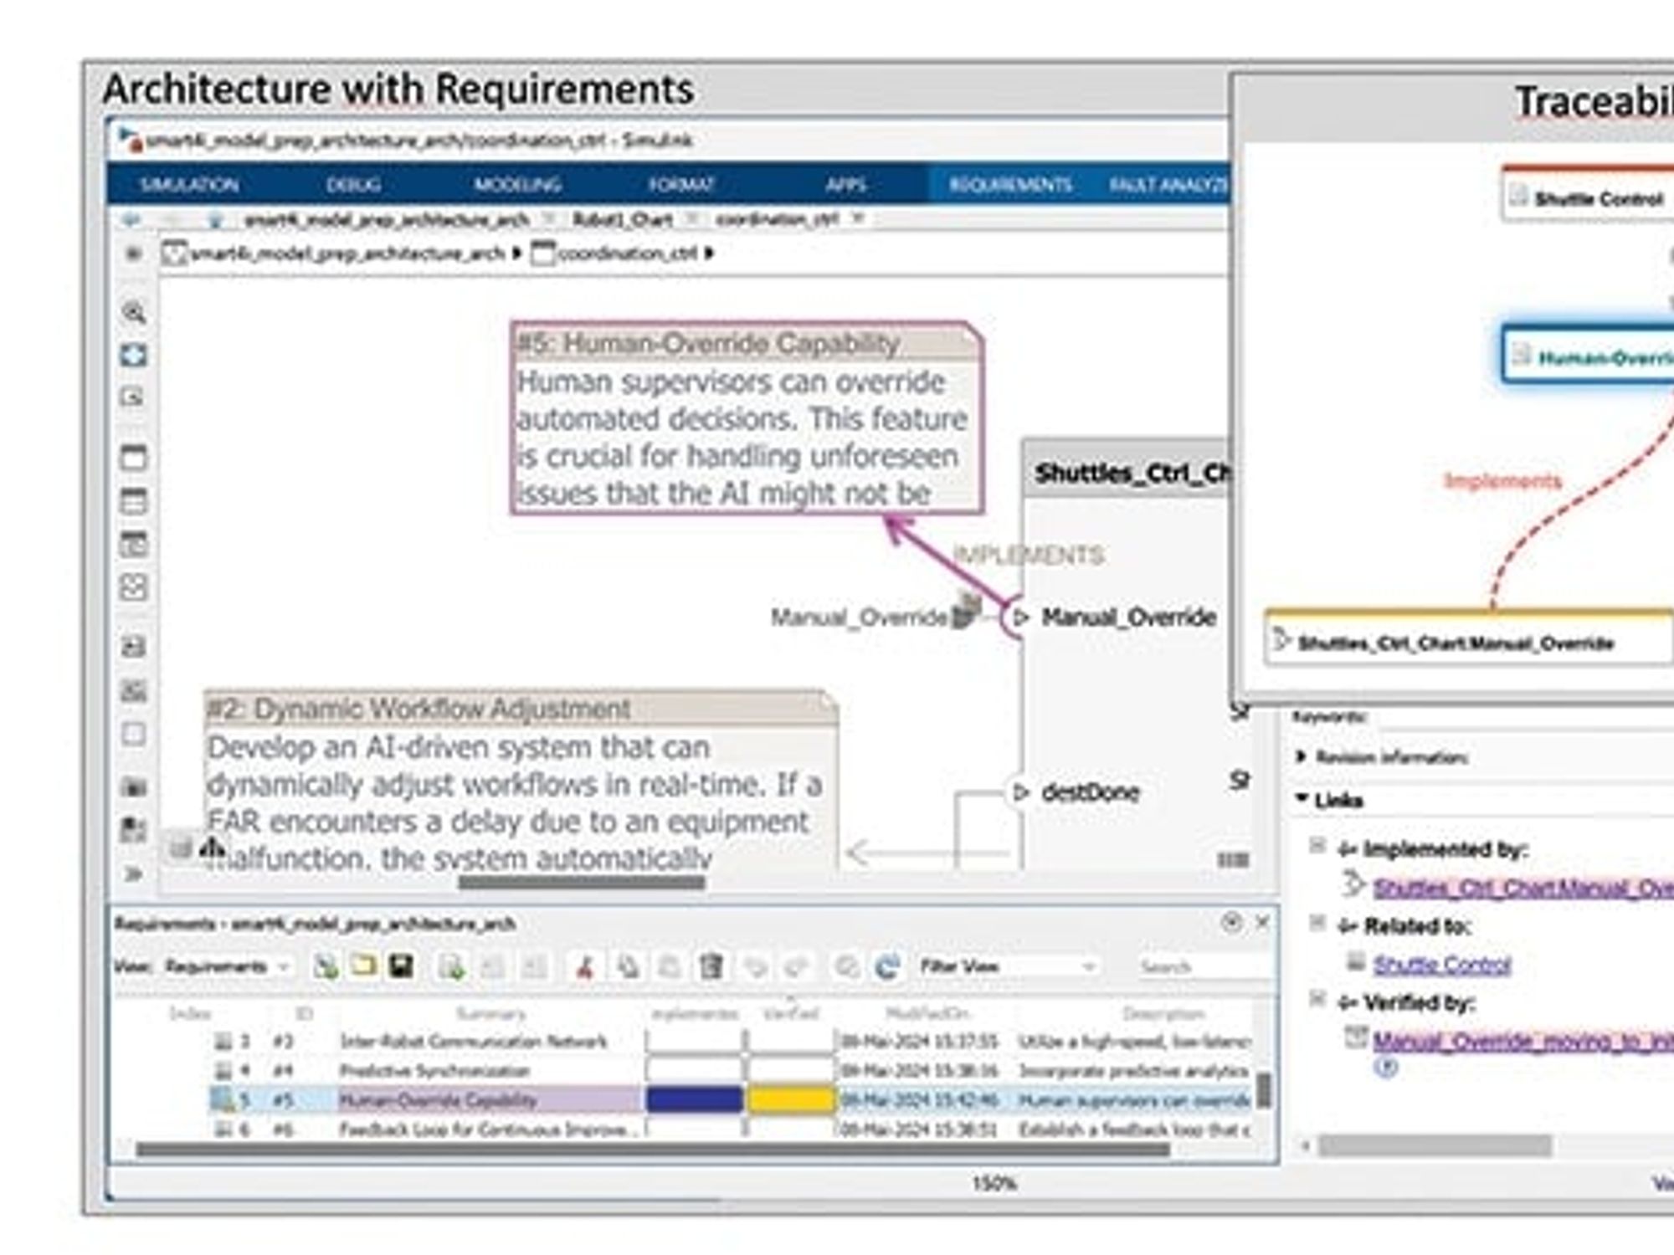Close the coordination_ctrl model tab

coord(858,218)
